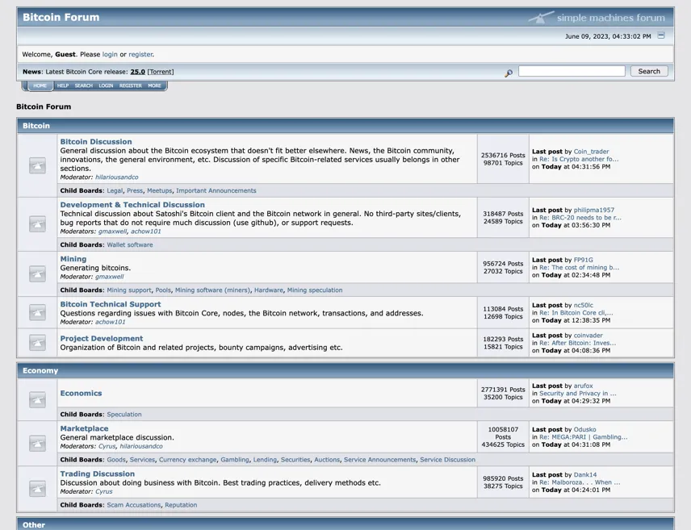Click the Mining board status icon
This screenshot has height=530, width=691.
pyautogui.click(x=37, y=273)
